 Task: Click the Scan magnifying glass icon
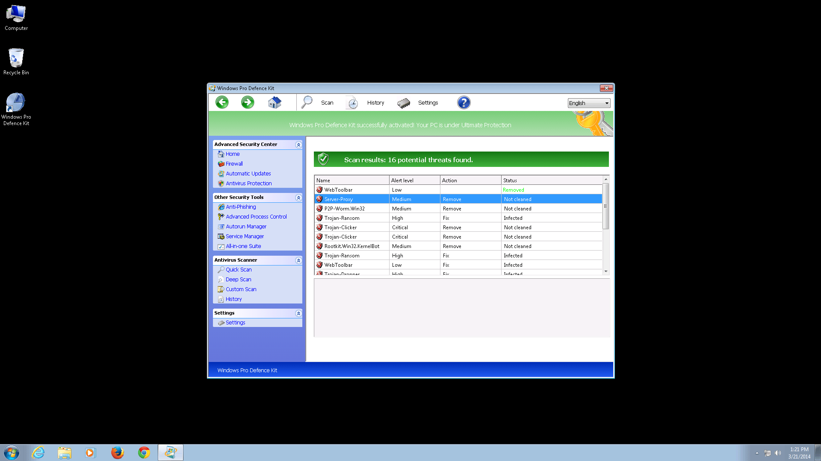pyautogui.click(x=307, y=102)
